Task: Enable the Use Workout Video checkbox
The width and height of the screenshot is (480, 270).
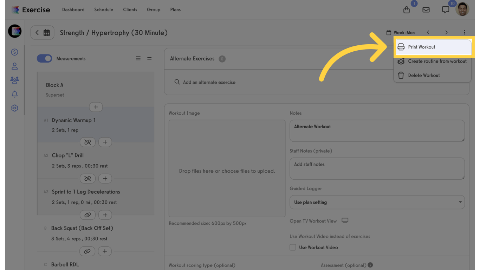Action: [x=293, y=247]
